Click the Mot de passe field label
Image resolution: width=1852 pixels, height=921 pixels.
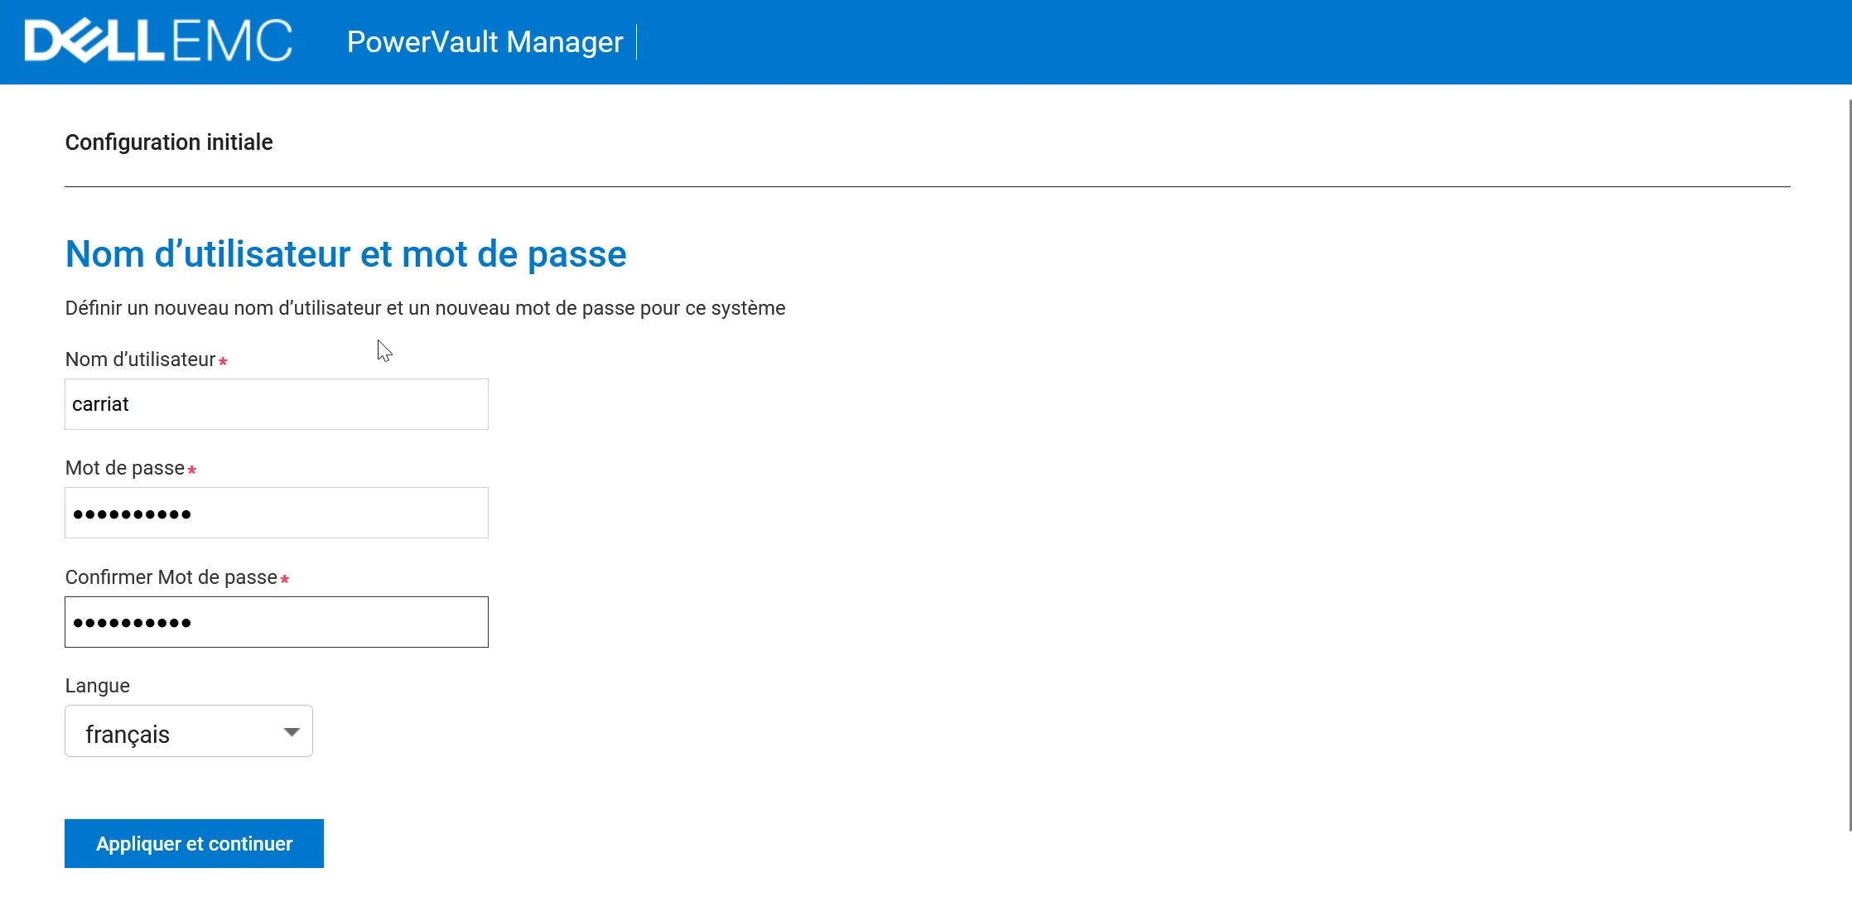coord(124,468)
